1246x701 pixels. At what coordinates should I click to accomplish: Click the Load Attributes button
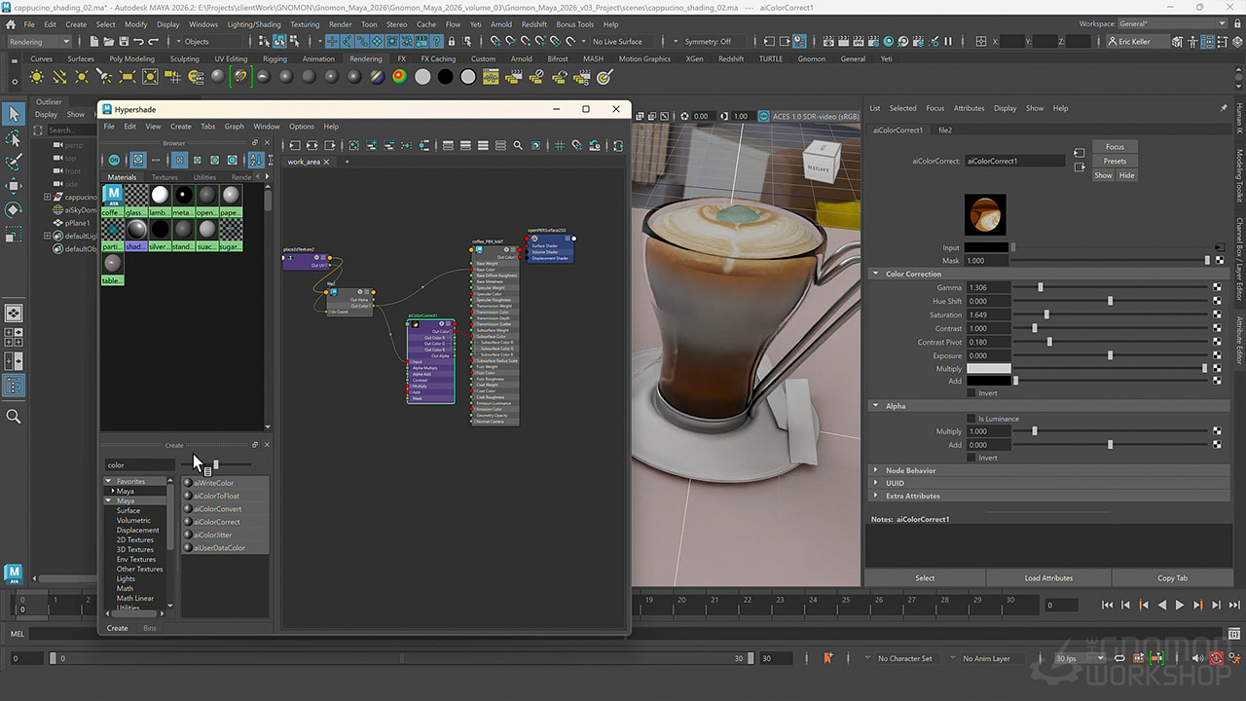[x=1048, y=578]
